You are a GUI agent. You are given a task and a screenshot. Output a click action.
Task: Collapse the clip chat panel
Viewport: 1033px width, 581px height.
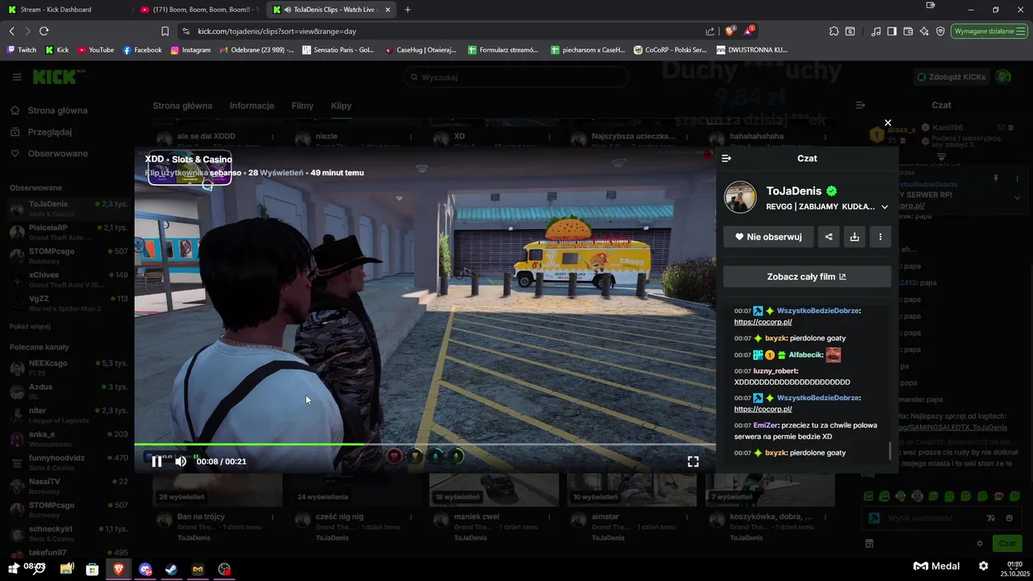[726, 159]
